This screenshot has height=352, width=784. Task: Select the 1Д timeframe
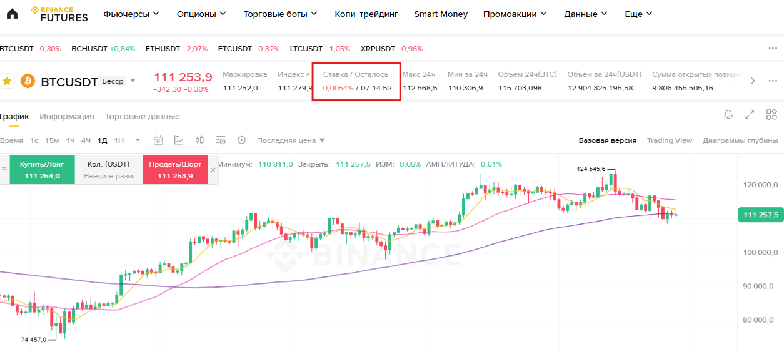pos(103,140)
